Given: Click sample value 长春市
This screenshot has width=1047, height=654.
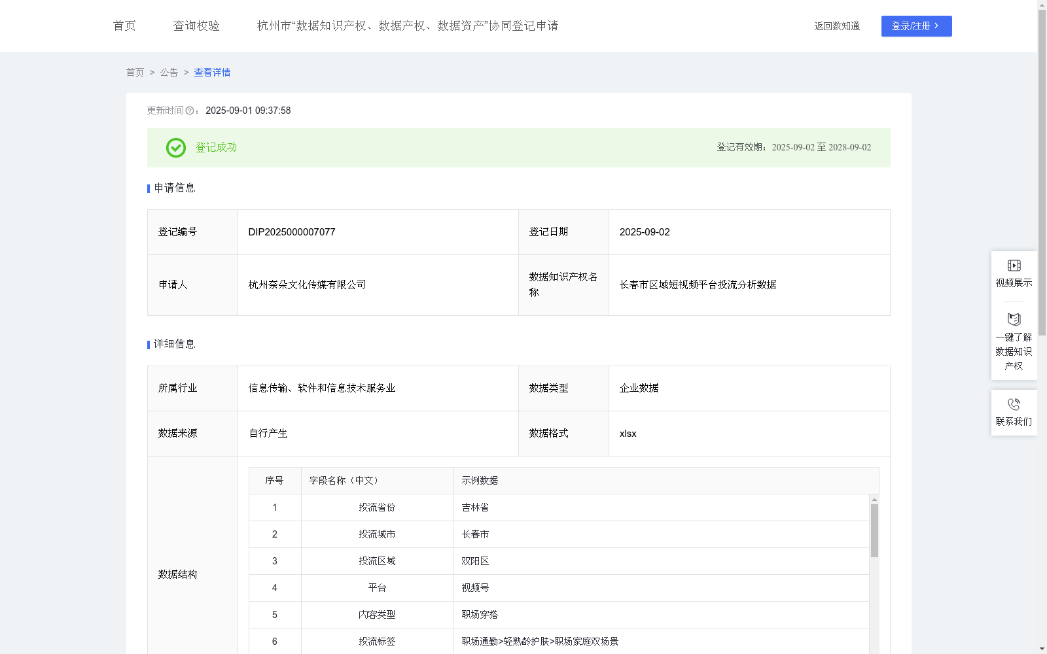Looking at the screenshot, I should [x=475, y=534].
